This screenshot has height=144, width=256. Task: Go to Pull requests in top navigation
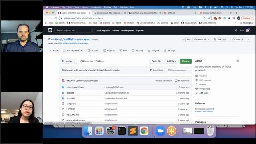point(104,30)
